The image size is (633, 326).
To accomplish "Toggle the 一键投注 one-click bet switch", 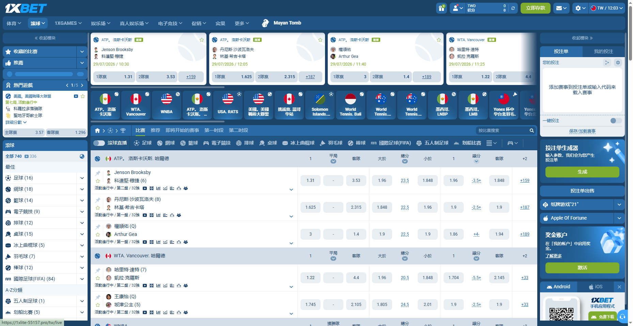I will point(616,121).
